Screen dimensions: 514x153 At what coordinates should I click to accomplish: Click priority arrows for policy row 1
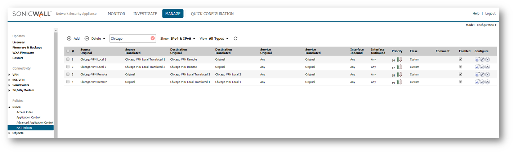coord(399,60)
